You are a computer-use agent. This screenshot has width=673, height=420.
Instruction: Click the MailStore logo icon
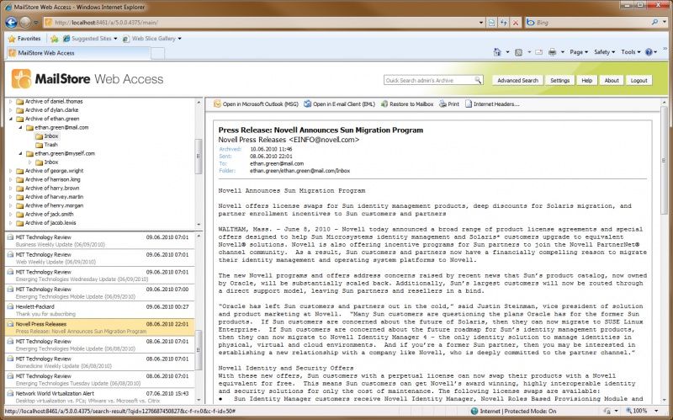pos(22,79)
